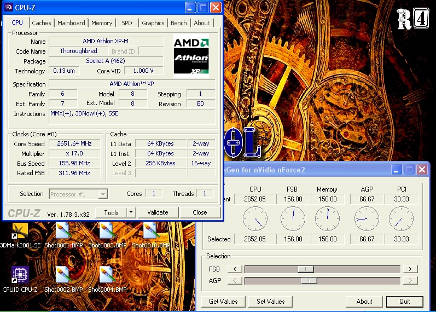436x312 pixels.
Task: Click the Close button in CPU-Z
Action: (x=200, y=212)
